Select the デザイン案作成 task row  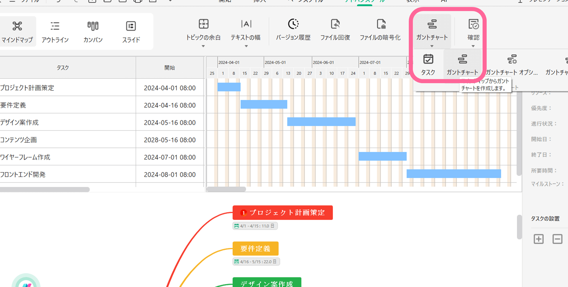(102, 122)
